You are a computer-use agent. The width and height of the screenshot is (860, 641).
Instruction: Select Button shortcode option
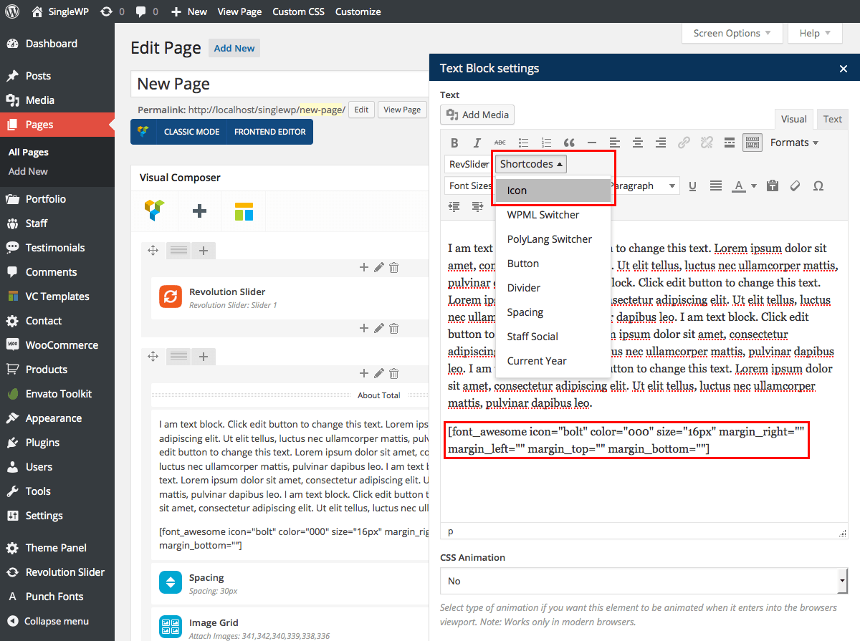[553, 264]
